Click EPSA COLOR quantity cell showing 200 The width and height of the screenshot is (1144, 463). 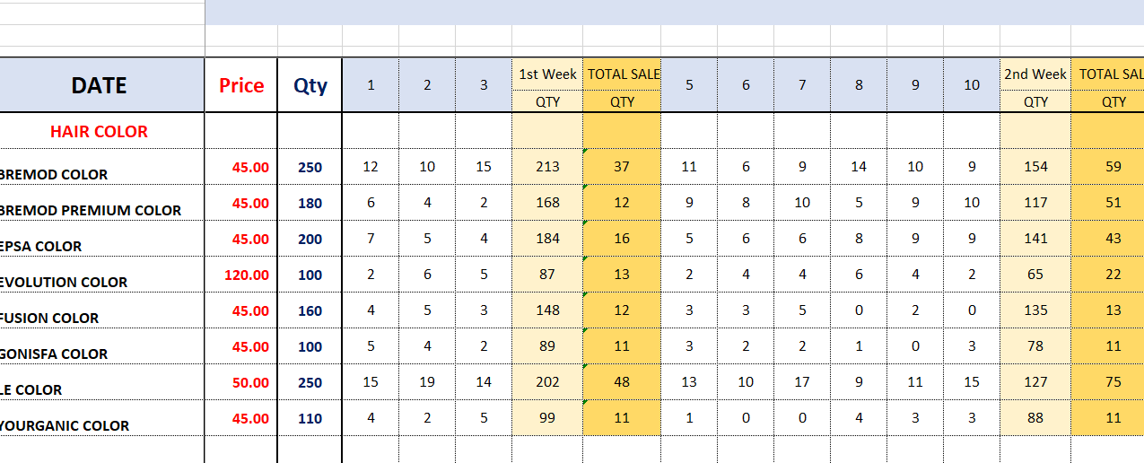pos(310,239)
